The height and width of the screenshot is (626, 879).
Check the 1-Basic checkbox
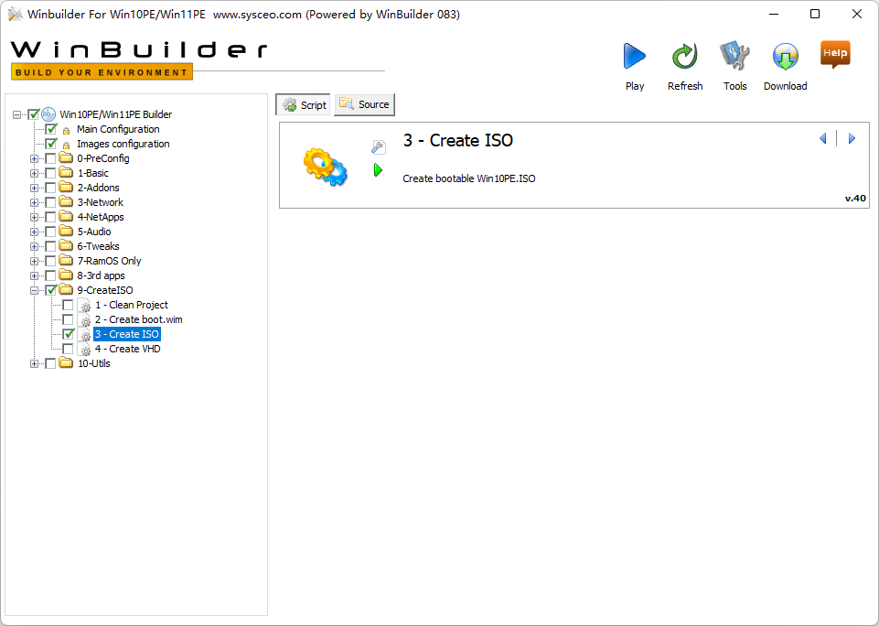point(50,173)
